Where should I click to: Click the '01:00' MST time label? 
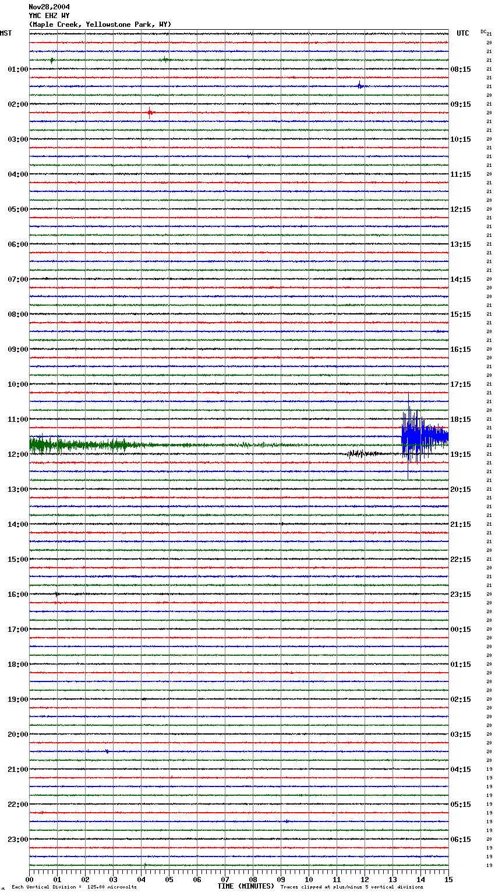click(18, 69)
